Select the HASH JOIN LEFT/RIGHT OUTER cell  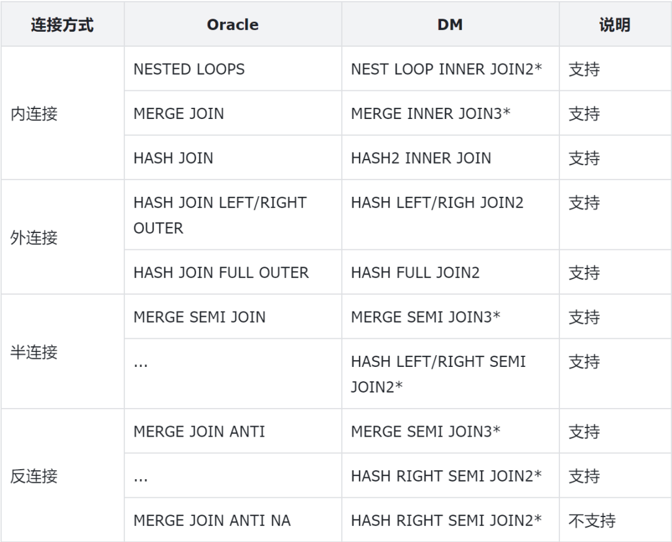220,216
